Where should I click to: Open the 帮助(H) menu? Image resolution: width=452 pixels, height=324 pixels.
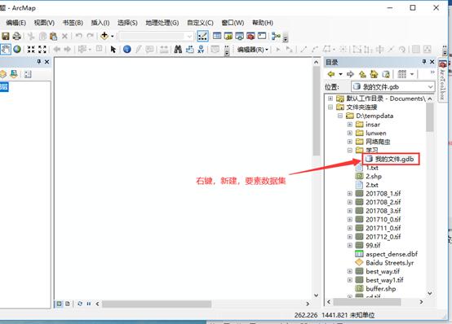tap(263, 23)
